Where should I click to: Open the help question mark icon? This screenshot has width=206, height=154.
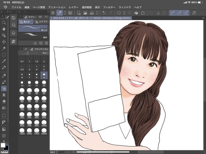(x=194, y=13)
